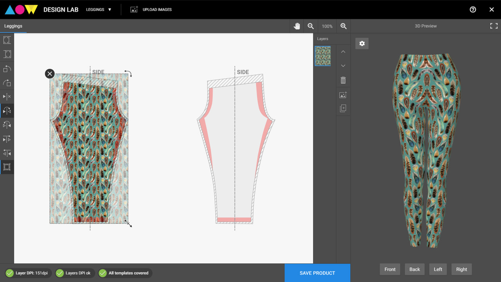Rotate the pattern layer clockwise

click(7, 83)
